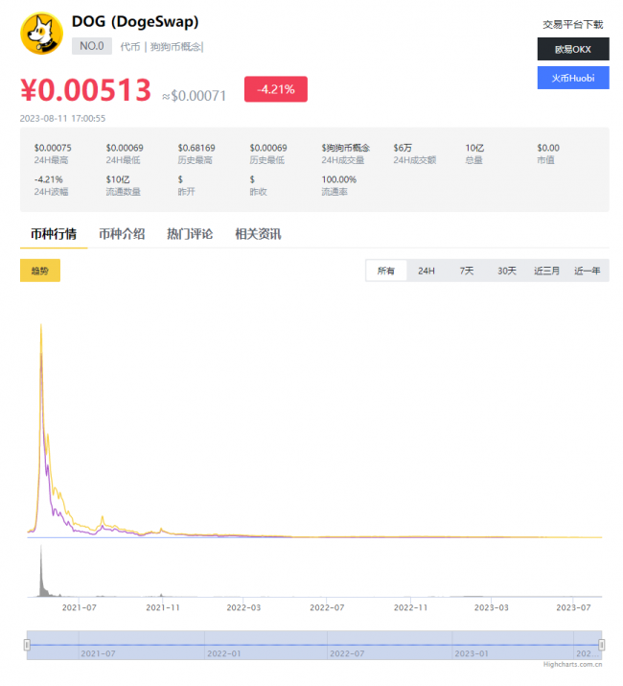Screen dimensions: 623x686
Task: Click the navigator at 2022-01 label
Action: click(x=224, y=653)
